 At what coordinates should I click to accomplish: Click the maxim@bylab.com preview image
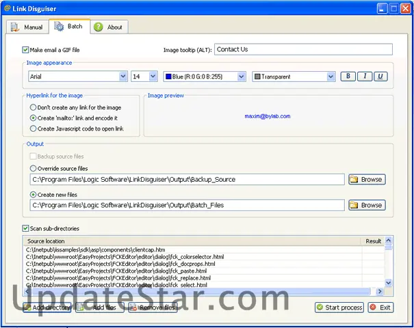click(267, 116)
